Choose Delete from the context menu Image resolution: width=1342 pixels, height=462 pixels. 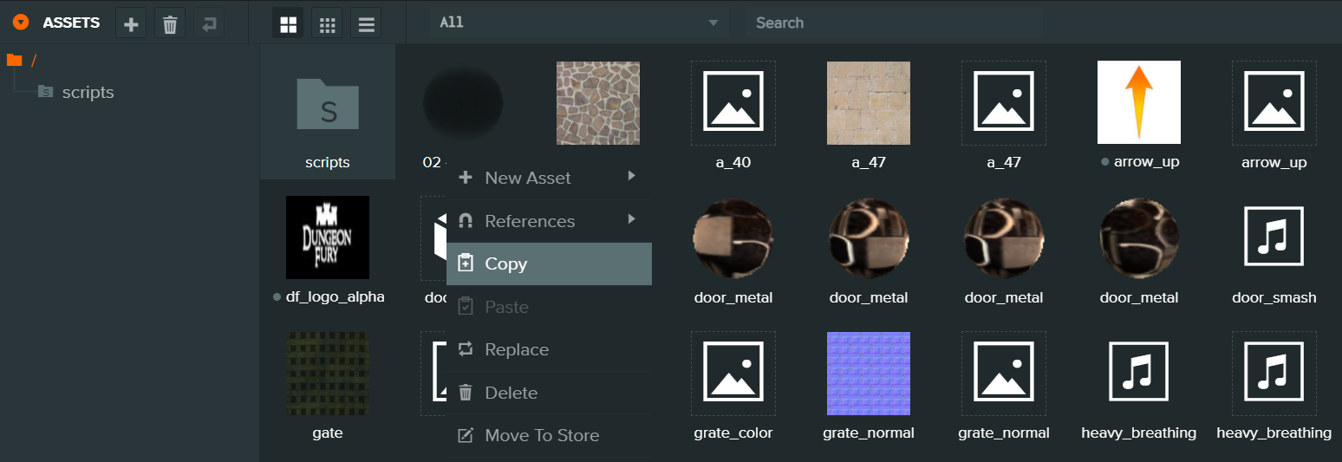[549, 393]
